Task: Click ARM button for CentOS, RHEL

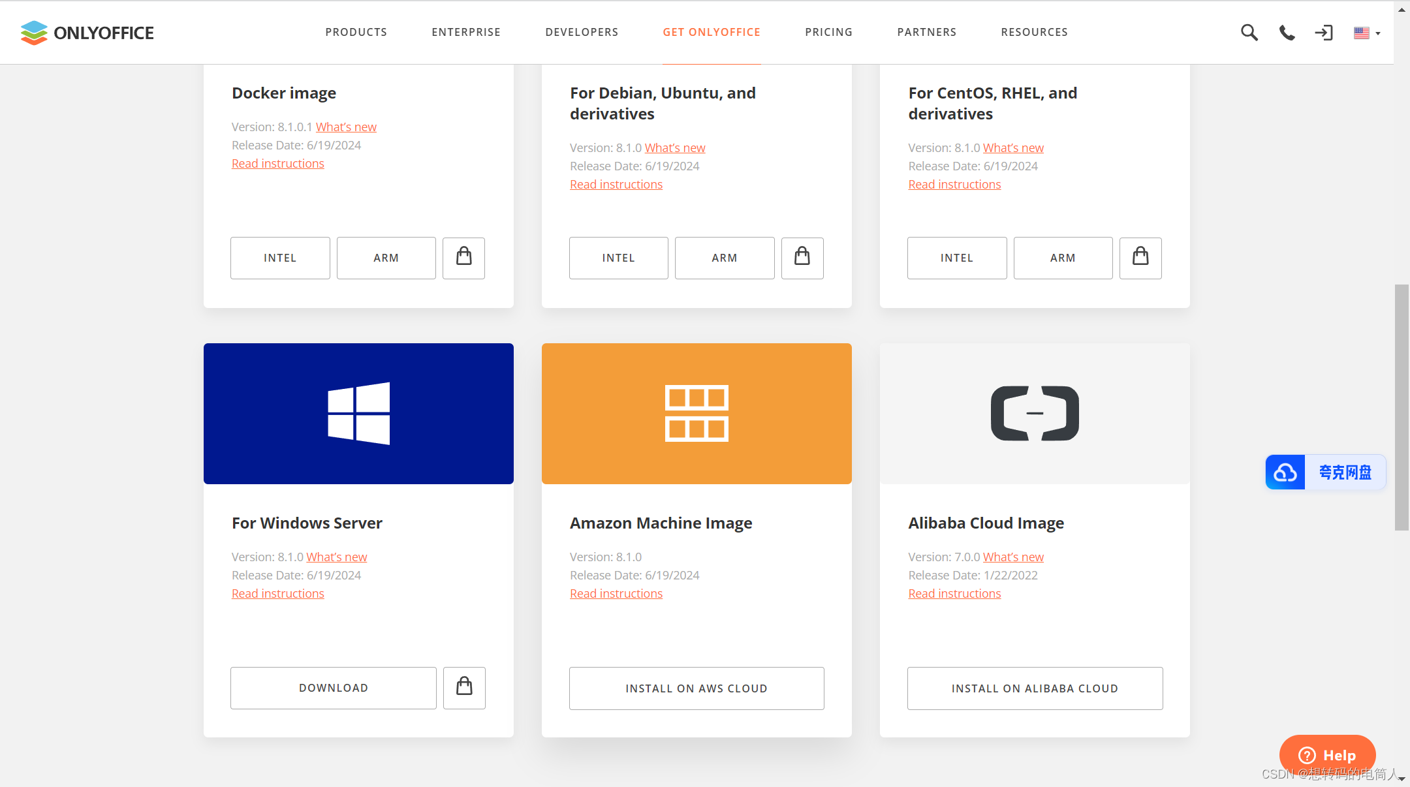Action: pyautogui.click(x=1063, y=258)
